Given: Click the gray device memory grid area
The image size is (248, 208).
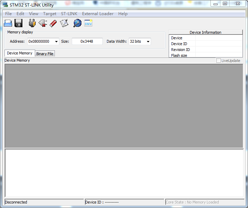Looking at the screenshot, I should (124, 106).
